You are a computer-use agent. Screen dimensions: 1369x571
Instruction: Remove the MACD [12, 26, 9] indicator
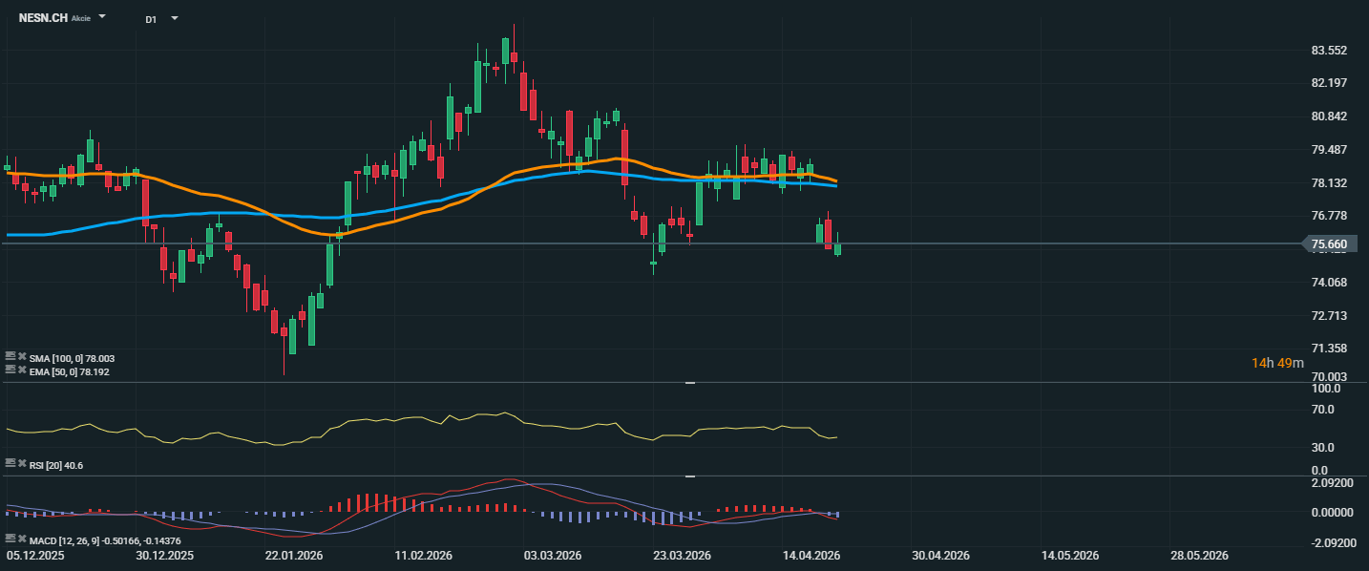click(21, 539)
